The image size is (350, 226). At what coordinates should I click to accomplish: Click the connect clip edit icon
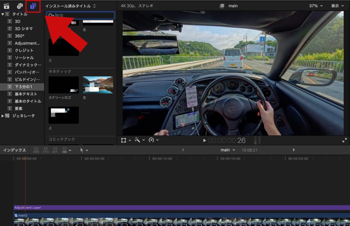coord(36,150)
